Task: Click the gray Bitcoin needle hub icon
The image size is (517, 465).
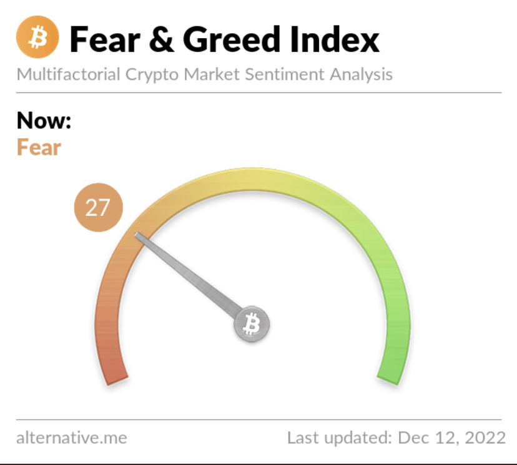Action: coord(252,324)
